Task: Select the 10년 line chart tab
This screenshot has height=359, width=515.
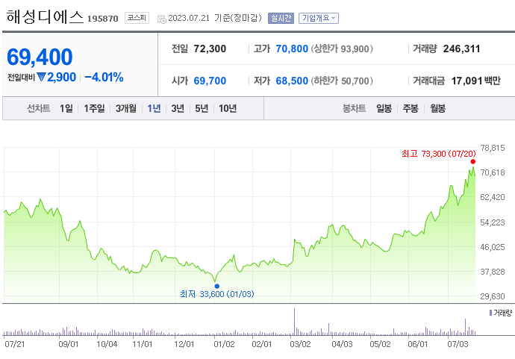Action: pyautogui.click(x=228, y=108)
